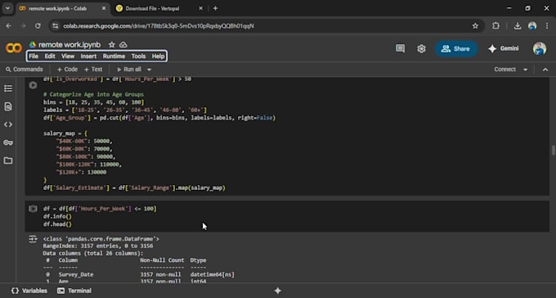556x298 pixels.
Task: Click the notebook vertical scrollbar thumb
Action: (553, 151)
